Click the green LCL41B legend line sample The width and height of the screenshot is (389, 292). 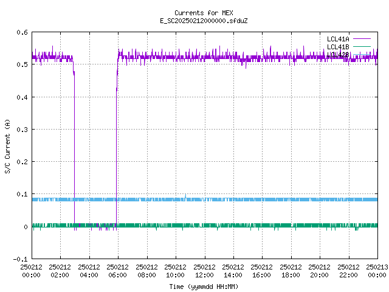(x=362, y=46)
